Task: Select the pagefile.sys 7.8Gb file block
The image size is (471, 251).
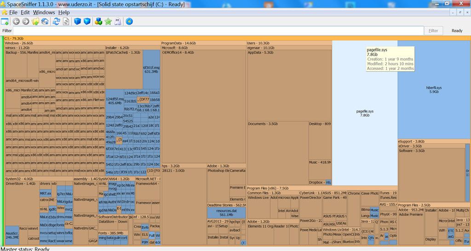Action: click(x=365, y=113)
